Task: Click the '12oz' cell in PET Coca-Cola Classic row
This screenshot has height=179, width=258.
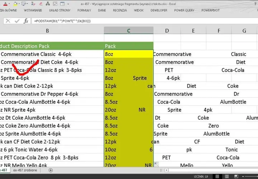Action: pos(129,70)
